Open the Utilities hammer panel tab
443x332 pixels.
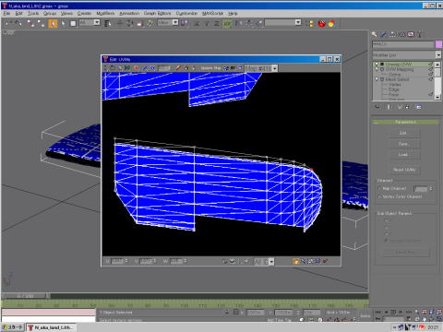420,34
